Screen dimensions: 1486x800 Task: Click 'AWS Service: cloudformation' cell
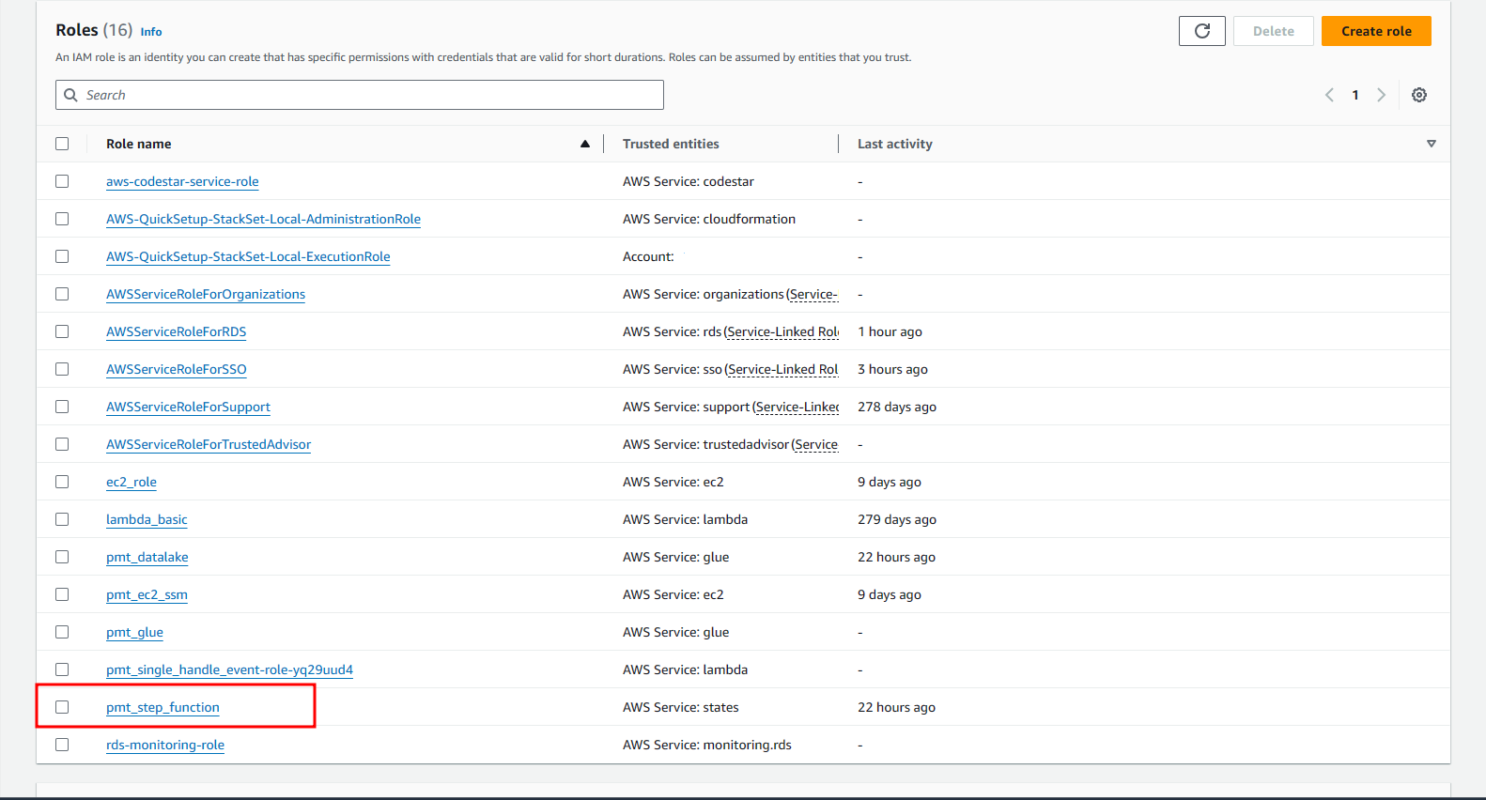pos(709,219)
